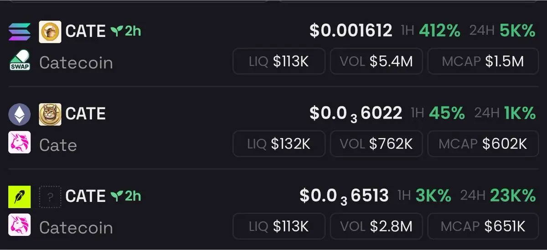Click the green sprout 2h icon top row

[x=125, y=31]
